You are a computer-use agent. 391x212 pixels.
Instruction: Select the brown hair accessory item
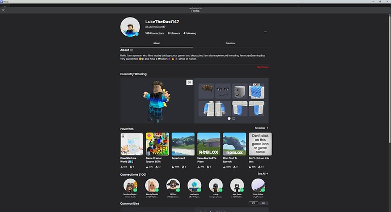pos(206,91)
